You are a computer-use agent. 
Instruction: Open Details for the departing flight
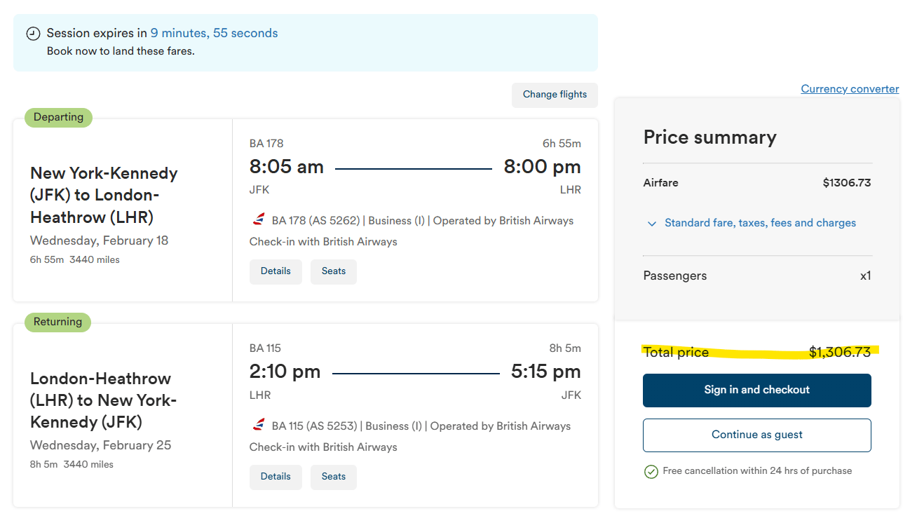276,271
